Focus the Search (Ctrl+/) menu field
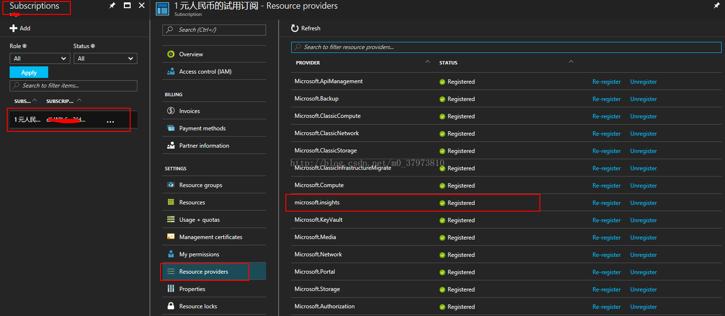The height and width of the screenshot is (316, 725). click(214, 30)
